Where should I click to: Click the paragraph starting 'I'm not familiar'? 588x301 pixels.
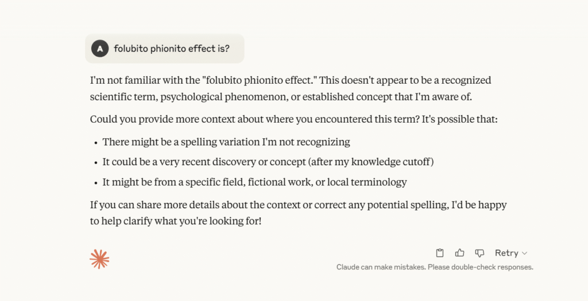291,88
